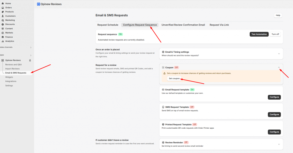This screenshot has width=293, height=153.
Task: Click 'Email & SMS Requests' page heading
Action: tap(112, 15)
